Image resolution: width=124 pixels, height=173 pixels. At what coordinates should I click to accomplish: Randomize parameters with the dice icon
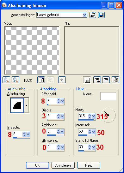point(115,80)
